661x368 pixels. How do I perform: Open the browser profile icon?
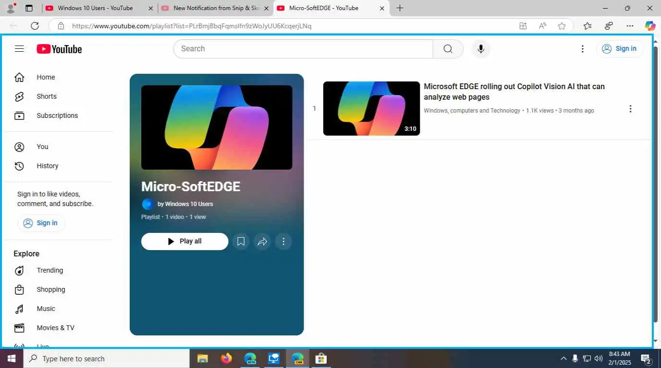tap(10, 8)
